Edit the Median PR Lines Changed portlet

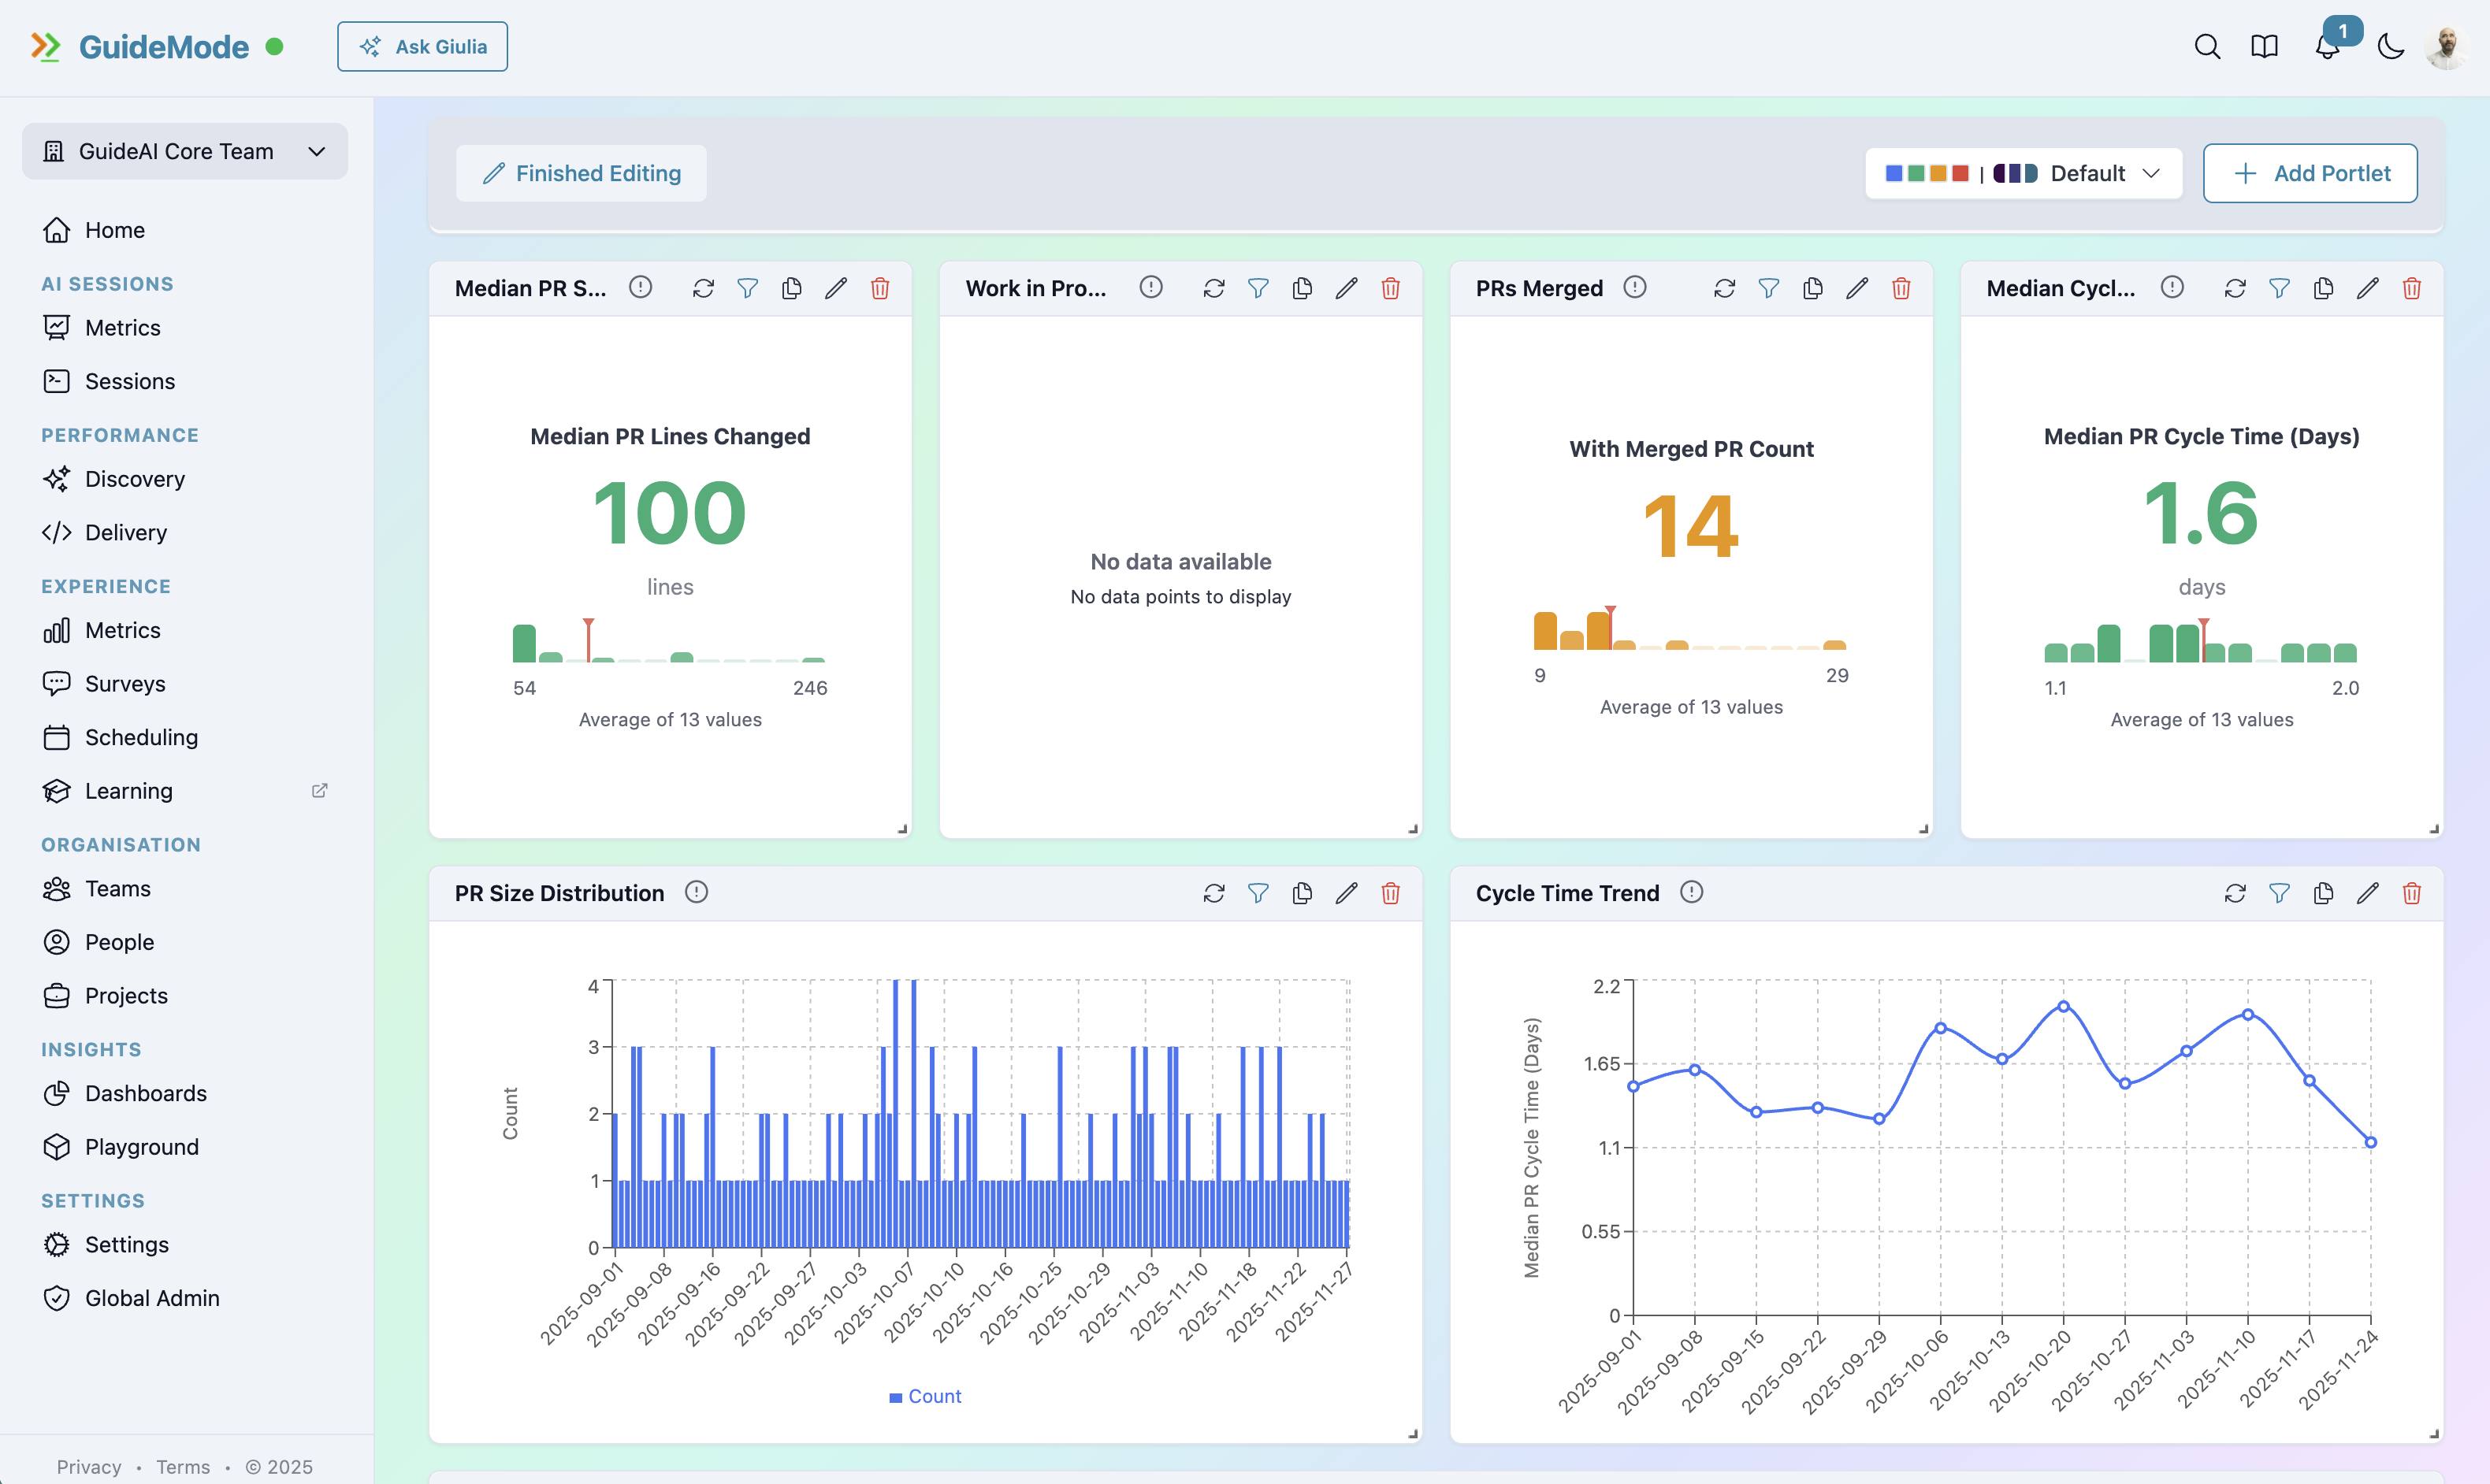click(x=835, y=288)
